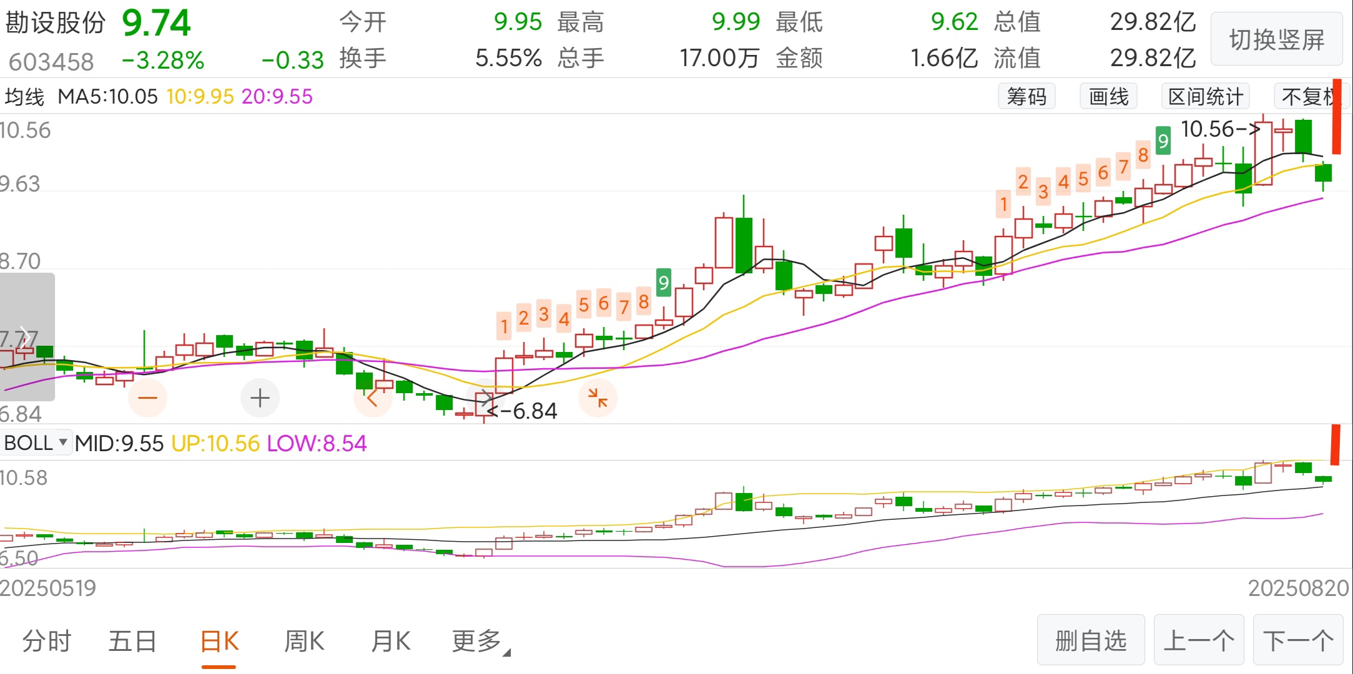1353x674 pixels.
Task: Click the 切换竖屏 button
Action: (1276, 39)
